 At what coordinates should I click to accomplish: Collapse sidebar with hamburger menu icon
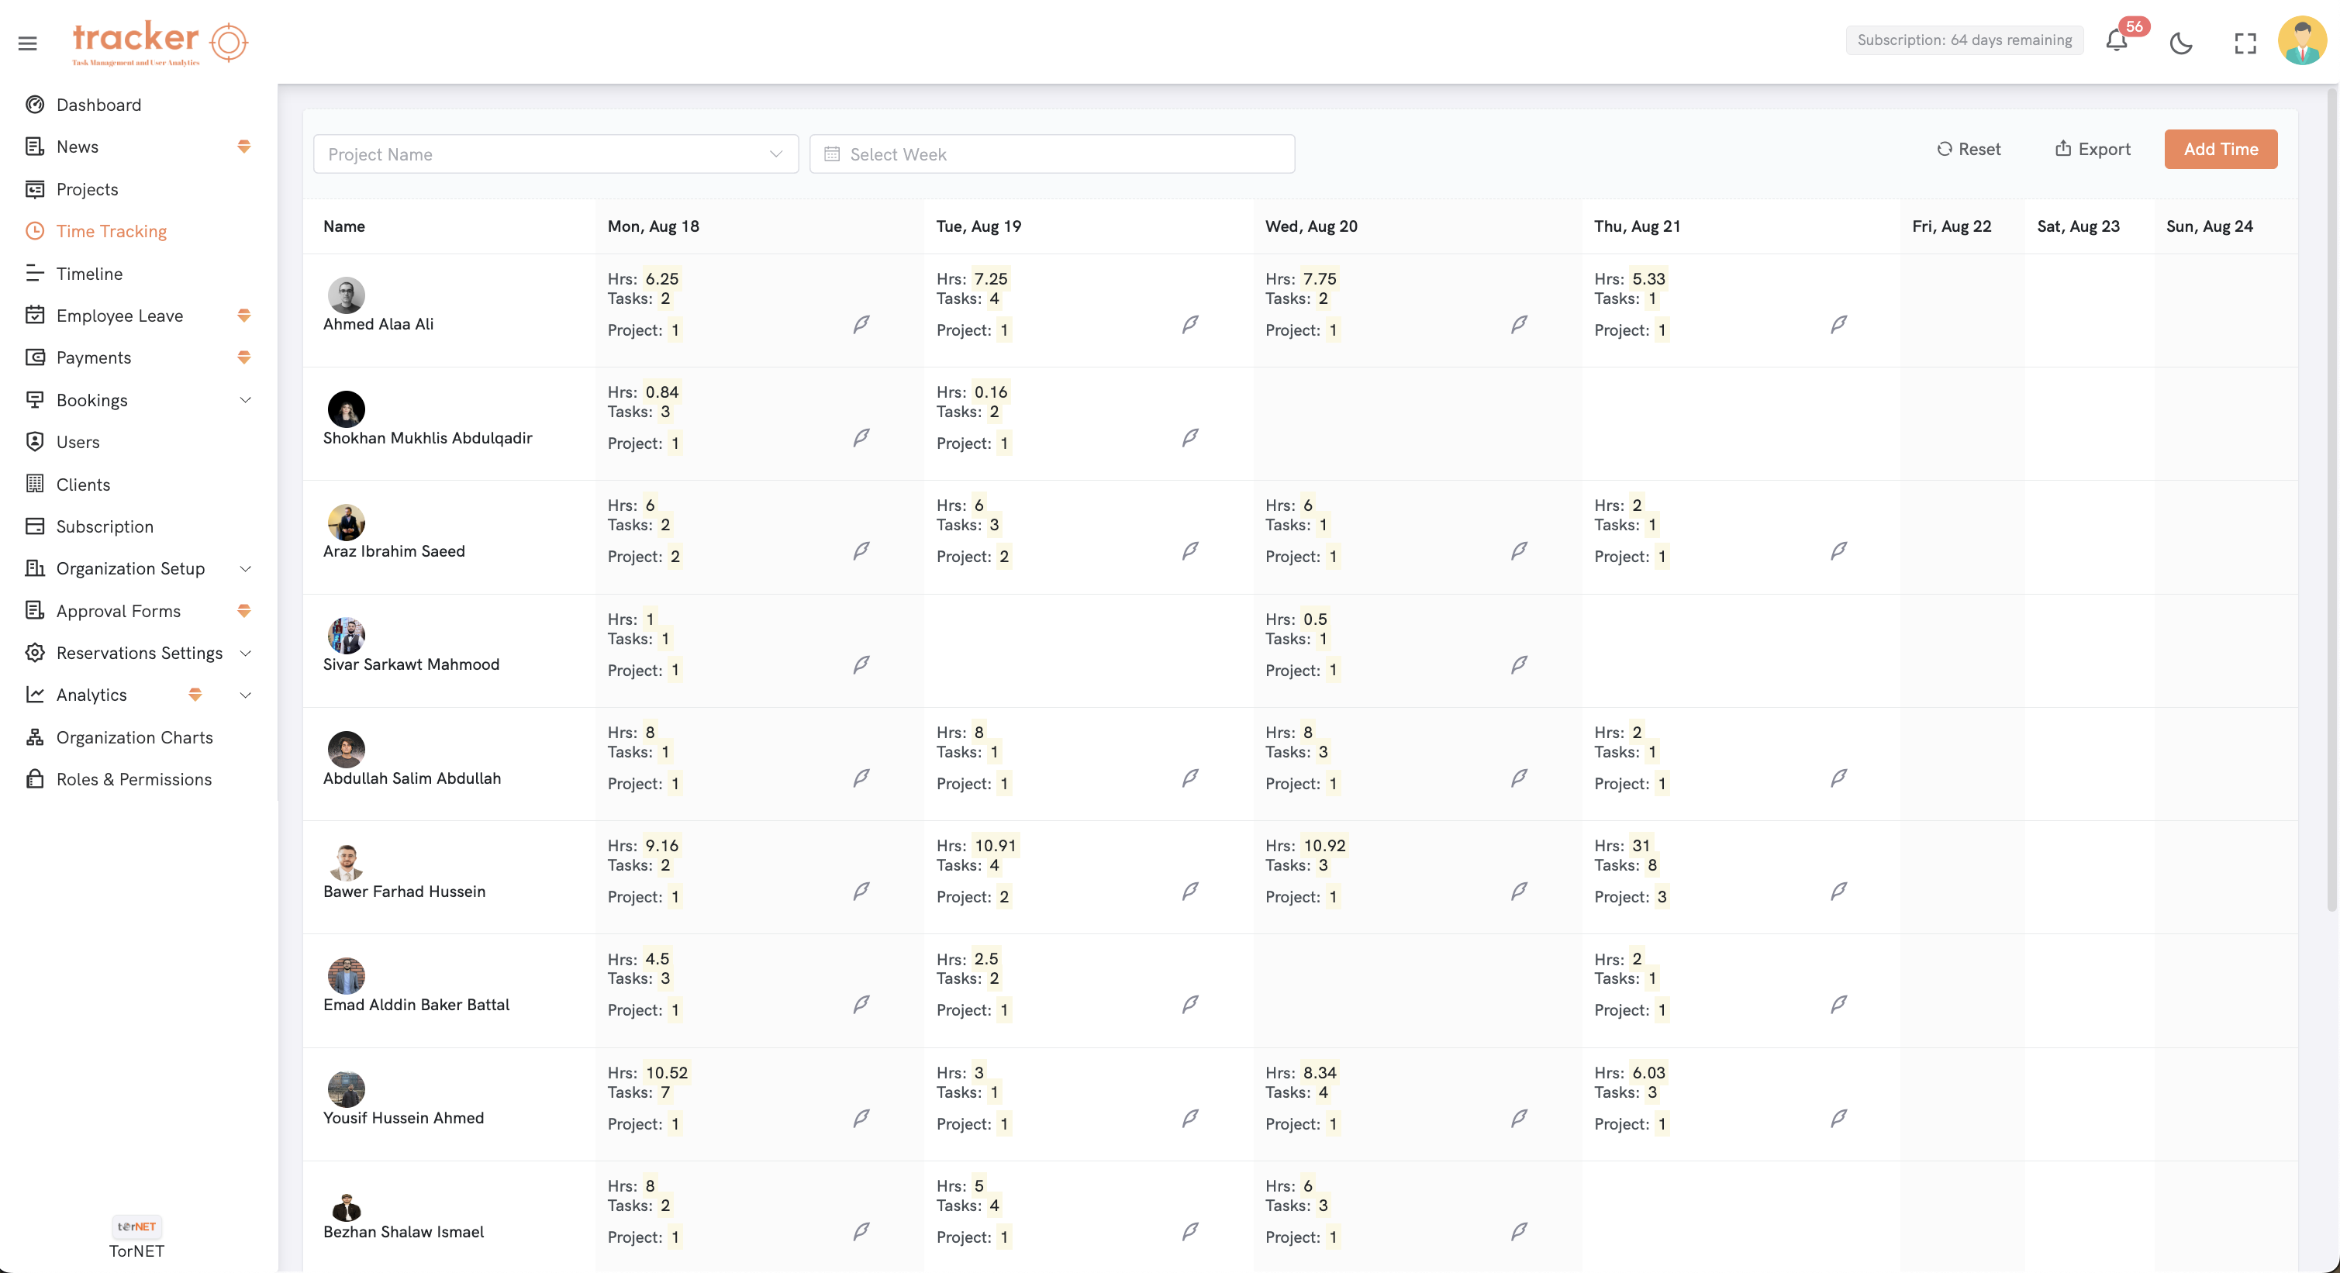(27, 43)
